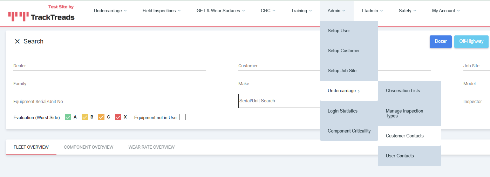490x177 pixels.
Task: Expand the Undercarriage top navigation dropdown
Action: tap(110, 11)
